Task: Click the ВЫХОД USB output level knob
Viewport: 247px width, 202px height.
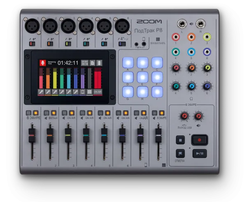Action: [184, 116]
